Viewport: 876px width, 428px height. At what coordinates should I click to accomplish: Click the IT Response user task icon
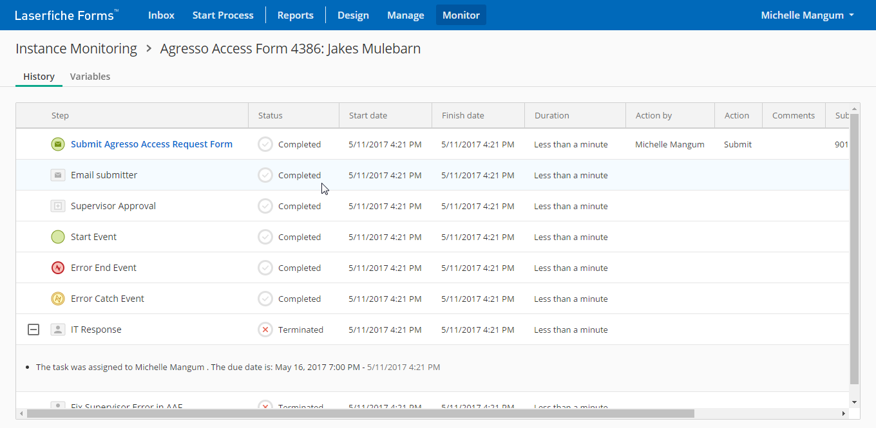58,330
